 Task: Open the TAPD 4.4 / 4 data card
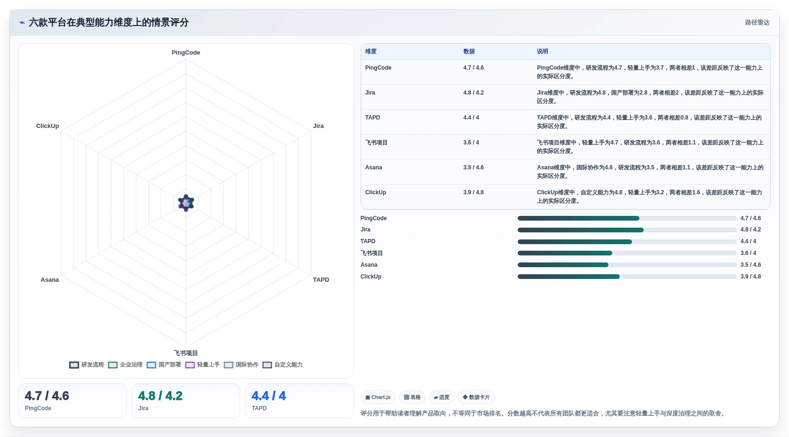click(299, 401)
